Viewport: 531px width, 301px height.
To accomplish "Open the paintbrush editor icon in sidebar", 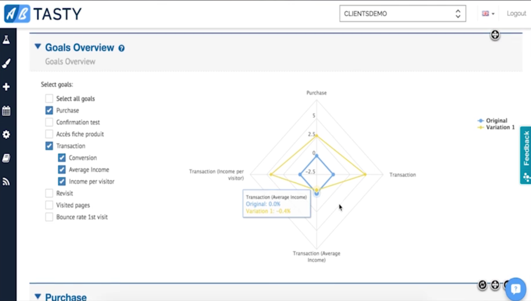I will (6, 63).
